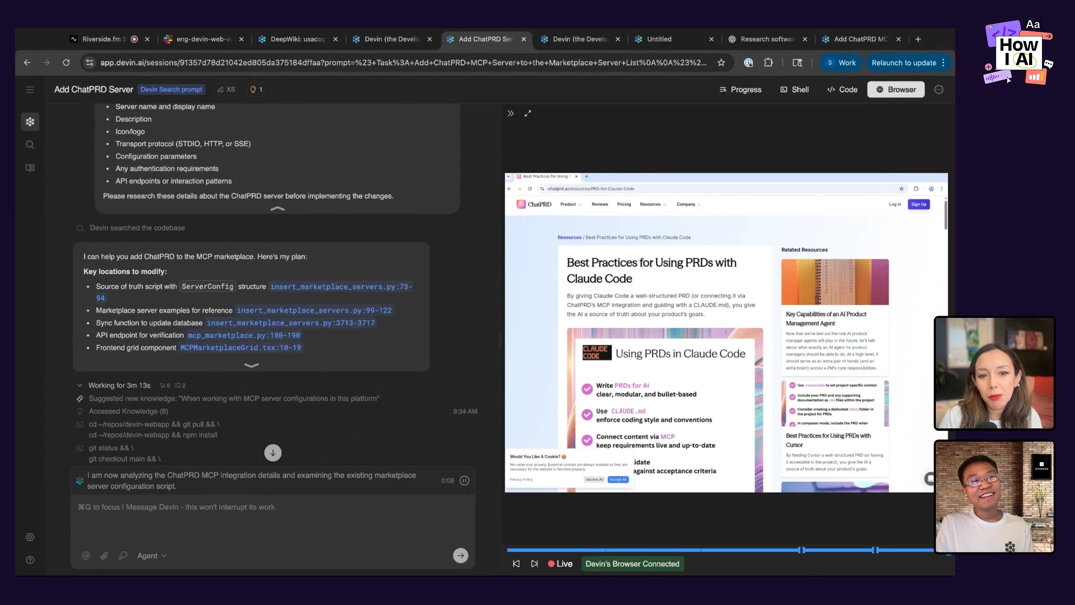
Task: Switch to the DeepWiki Chrome tab
Action: pos(297,39)
